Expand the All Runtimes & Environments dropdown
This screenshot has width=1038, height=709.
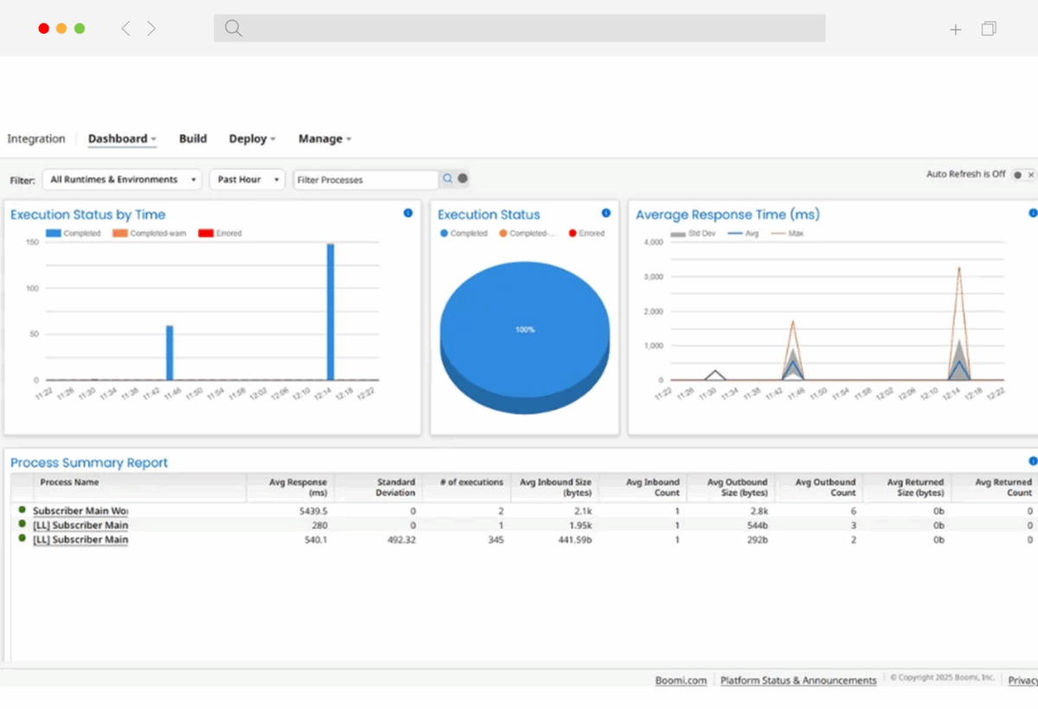point(121,180)
